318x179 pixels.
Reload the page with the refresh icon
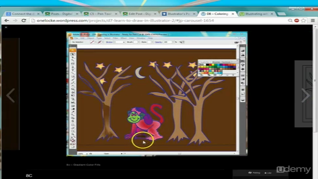24,20
